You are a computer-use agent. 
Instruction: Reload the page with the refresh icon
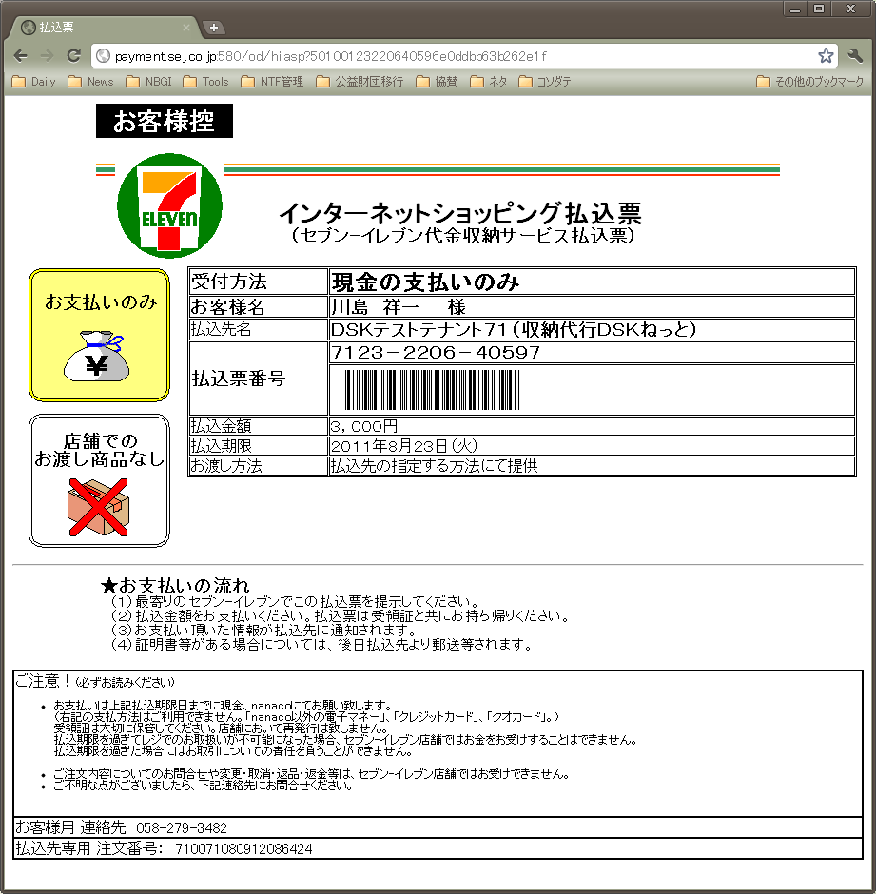[x=73, y=56]
